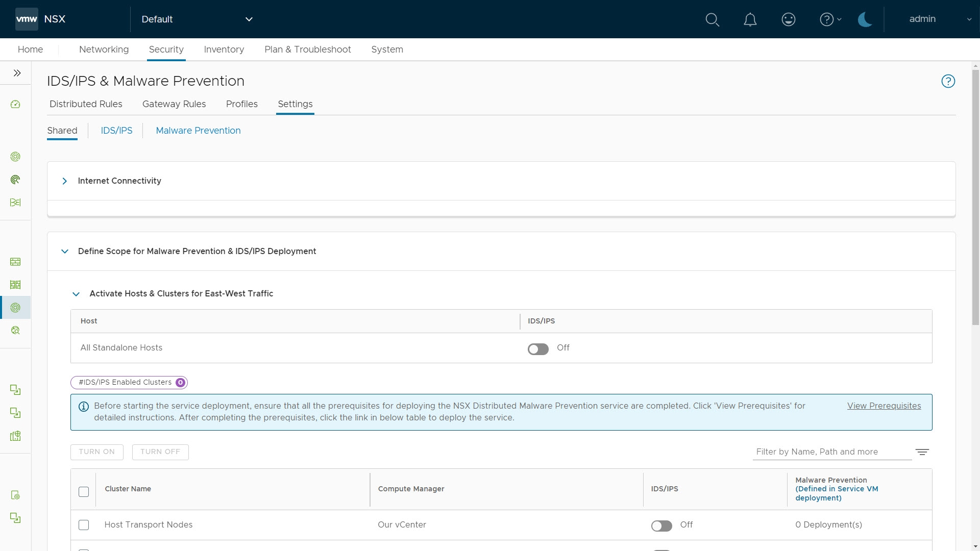Toggle dark mode moon icon
Screen dimensions: 980x551
click(865, 19)
